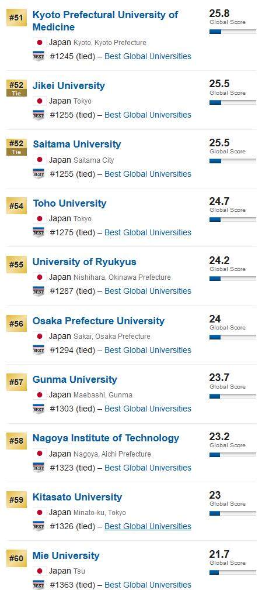Click the #54 rank badge for Toho University

pyautogui.click(x=16, y=206)
